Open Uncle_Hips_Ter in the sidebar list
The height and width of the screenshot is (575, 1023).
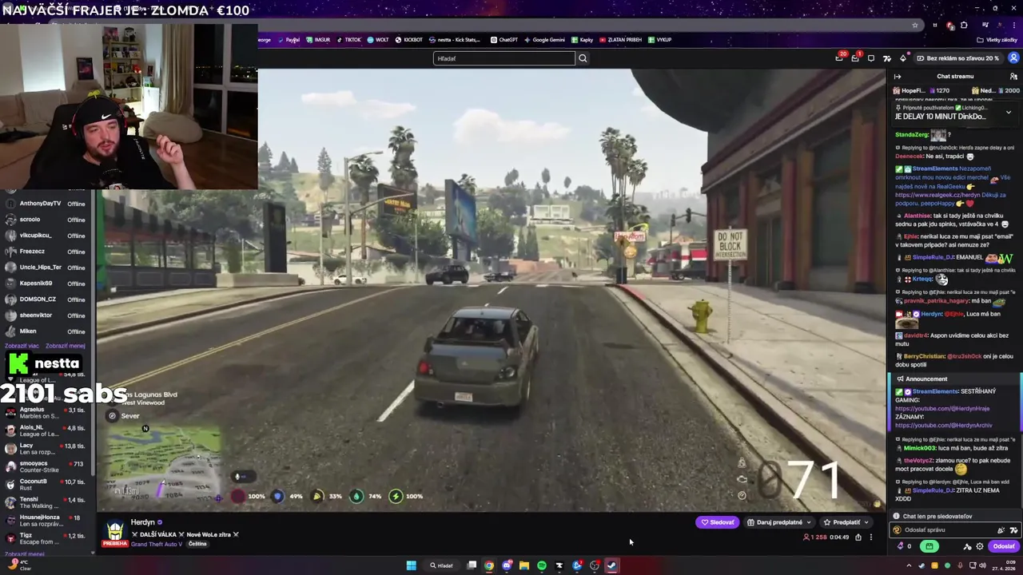click(46, 268)
